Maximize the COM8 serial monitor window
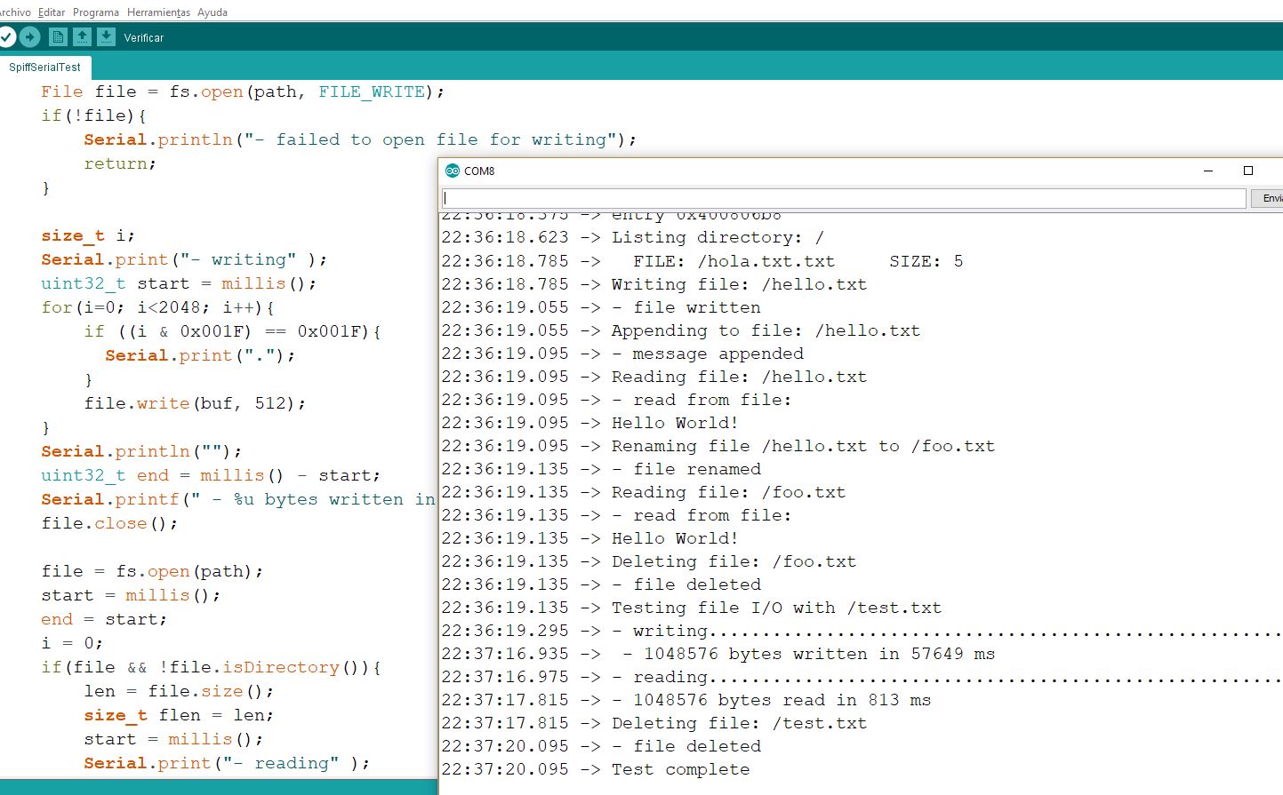The height and width of the screenshot is (795, 1283). click(1248, 171)
